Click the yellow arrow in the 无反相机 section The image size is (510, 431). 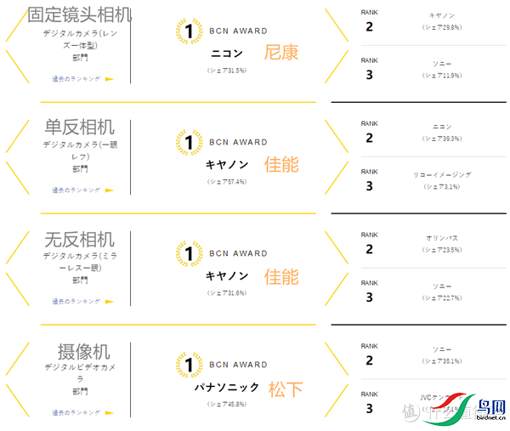109,301
